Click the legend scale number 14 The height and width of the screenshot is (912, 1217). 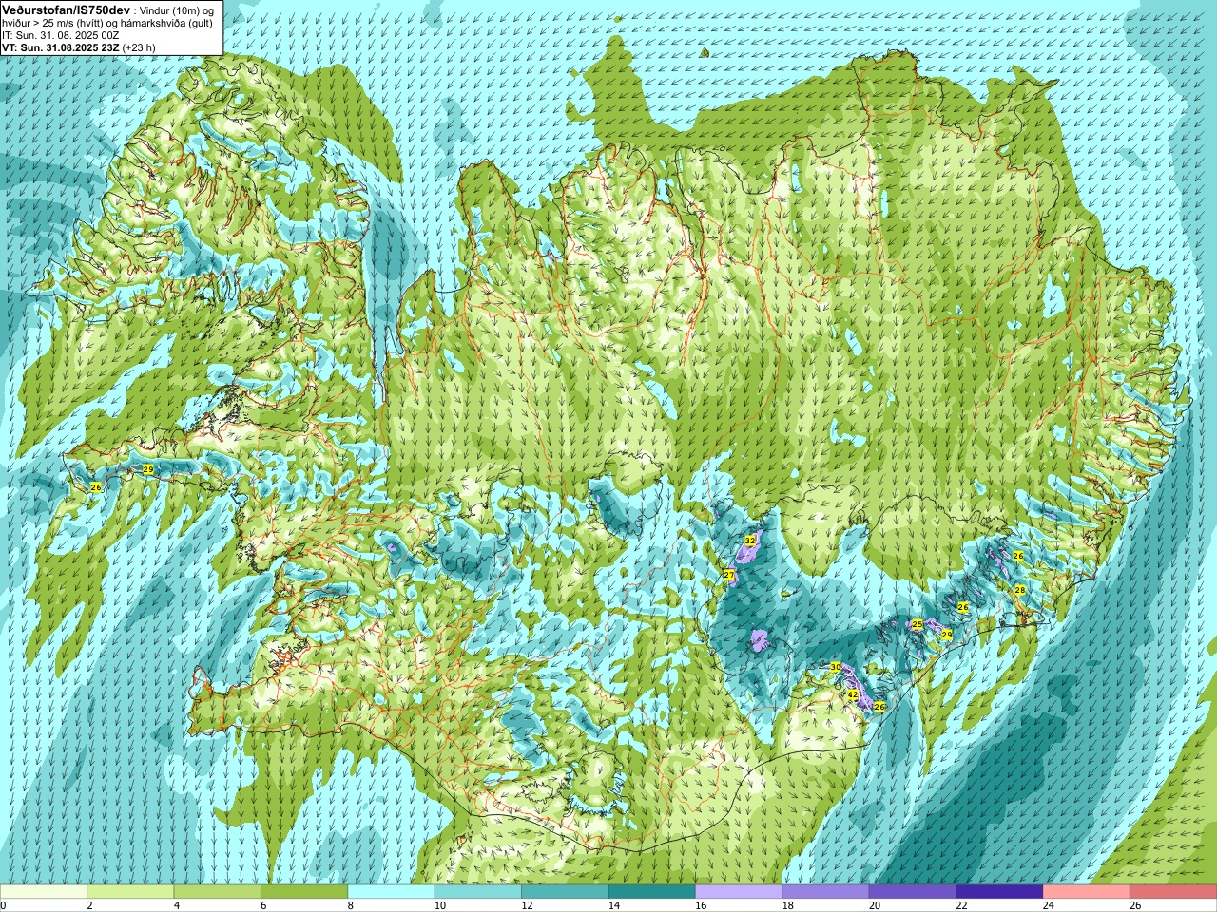point(614,905)
